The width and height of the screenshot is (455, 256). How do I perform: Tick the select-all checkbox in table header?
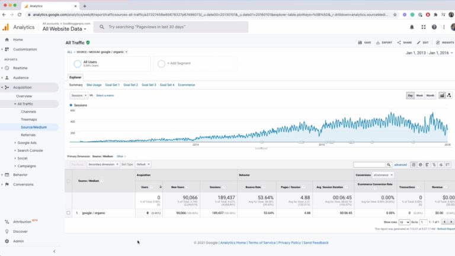69,181
